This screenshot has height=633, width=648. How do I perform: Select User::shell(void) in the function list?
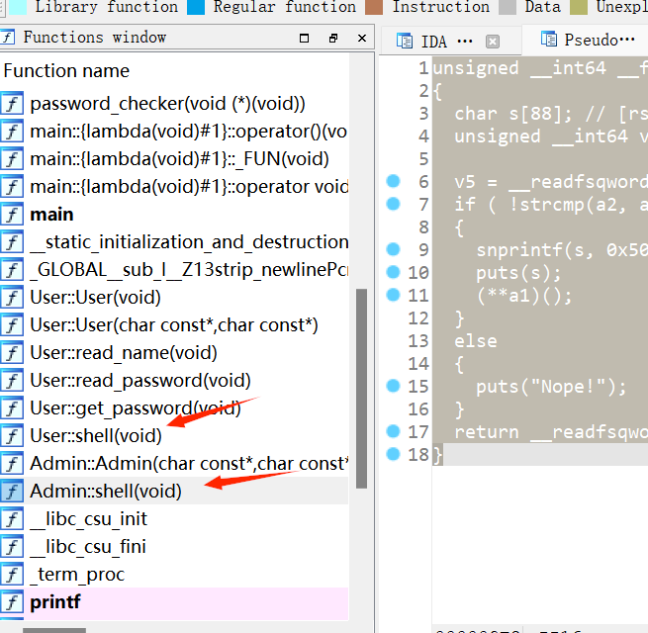coord(95,435)
